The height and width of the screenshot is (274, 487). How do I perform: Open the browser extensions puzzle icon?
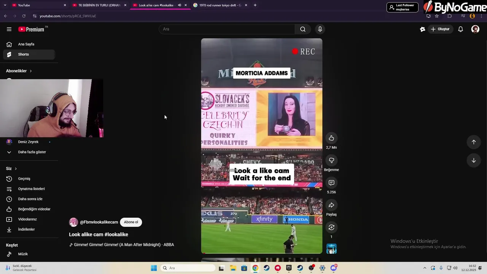450,16
